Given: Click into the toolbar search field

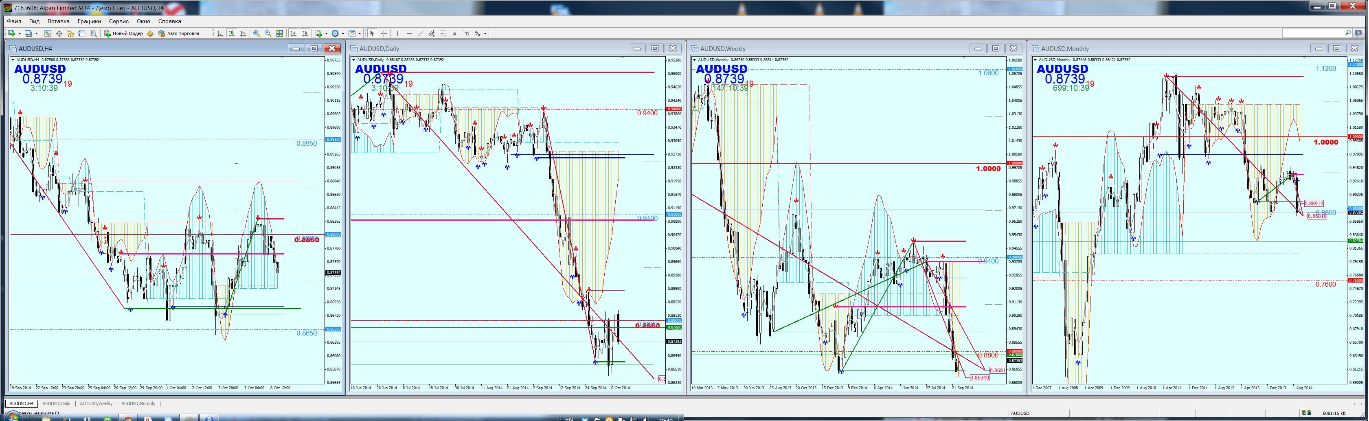Looking at the screenshot, I should point(1313,33).
